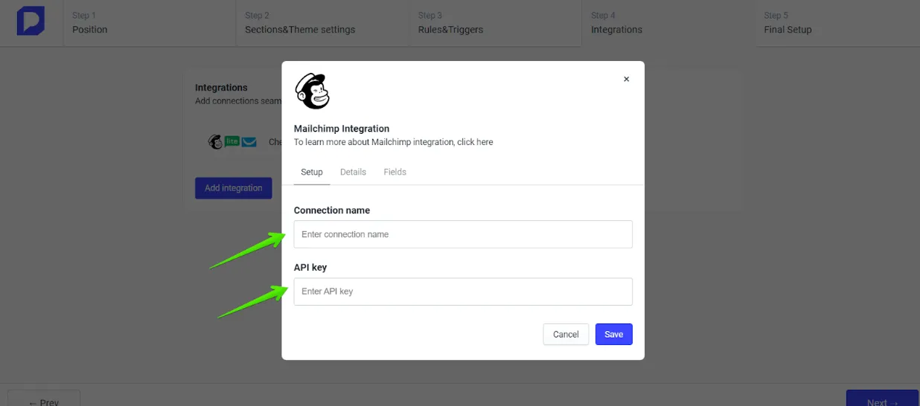Image resolution: width=920 pixels, height=406 pixels.
Task: Click the Mailchimp monkey logo in dialog
Action: 312,91
